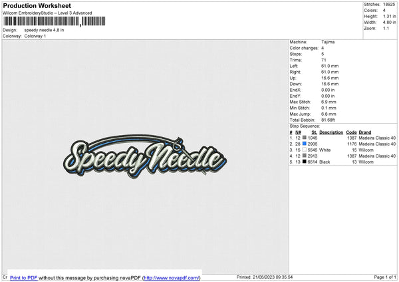Click the gray swatch for thread 1045
Image resolution: width=399 pixels, height=282 pixels.
pyautogui.click(x=305, y=138)
